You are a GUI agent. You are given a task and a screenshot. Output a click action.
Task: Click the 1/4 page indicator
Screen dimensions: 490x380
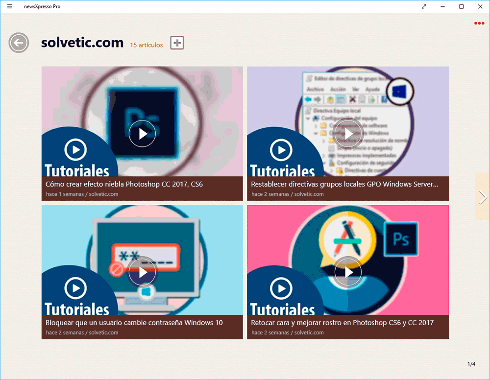(x=471, y=364)
